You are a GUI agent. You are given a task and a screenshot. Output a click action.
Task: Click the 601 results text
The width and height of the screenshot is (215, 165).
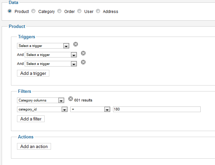[x=83, y=100]
